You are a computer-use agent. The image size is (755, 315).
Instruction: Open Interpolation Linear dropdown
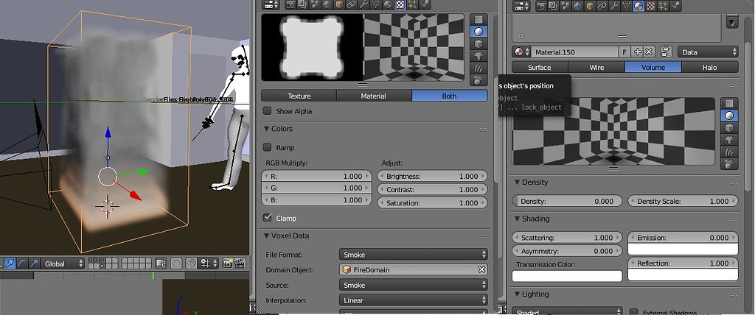(x=414, y=300)
